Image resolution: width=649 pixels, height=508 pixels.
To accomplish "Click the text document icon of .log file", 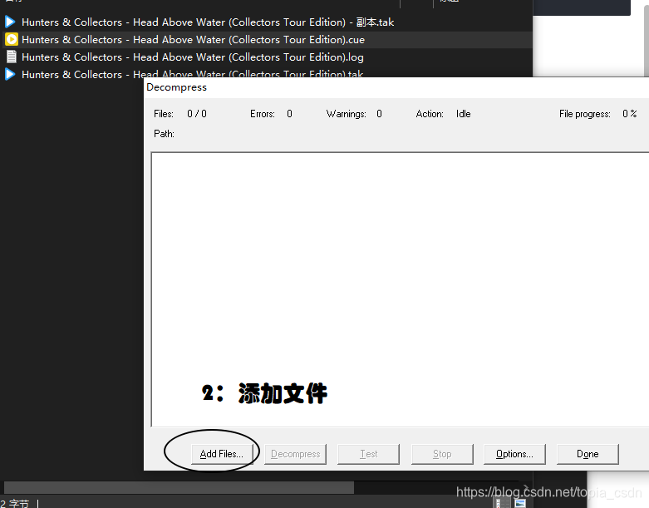I will [12, 57].
